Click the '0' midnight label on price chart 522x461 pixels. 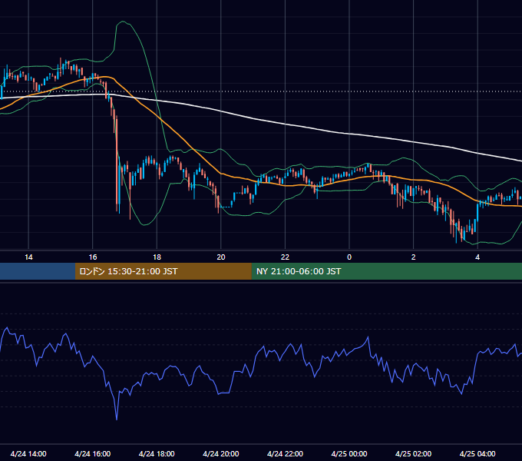point(349,257)
